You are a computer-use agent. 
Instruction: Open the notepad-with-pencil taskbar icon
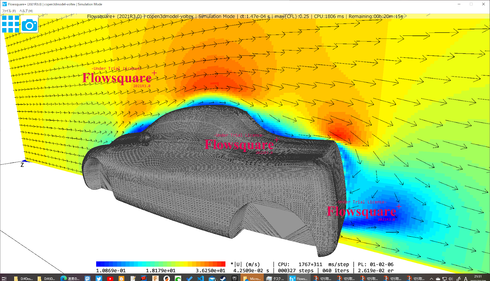(133, 278)
